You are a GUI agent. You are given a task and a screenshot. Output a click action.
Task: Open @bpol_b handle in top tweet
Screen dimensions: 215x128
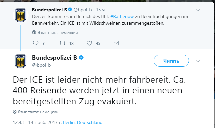point(83,10)
